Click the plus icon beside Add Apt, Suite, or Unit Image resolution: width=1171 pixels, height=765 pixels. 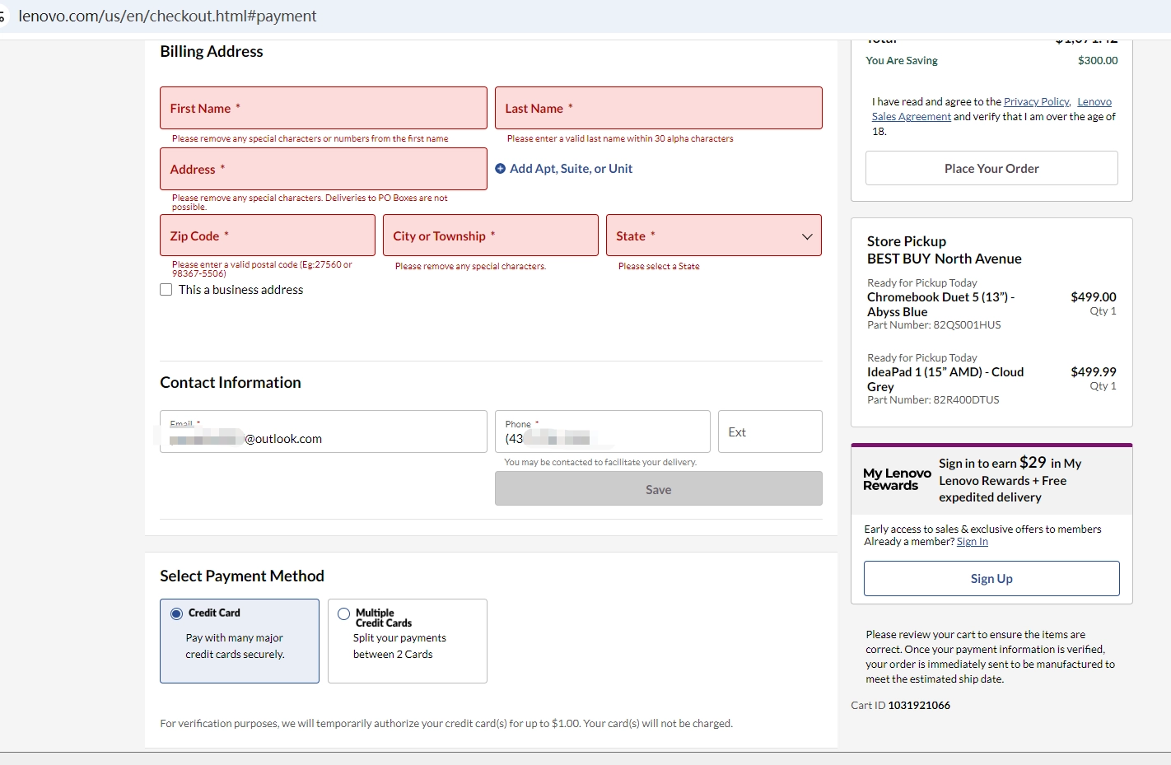click(x=500, y=169)
